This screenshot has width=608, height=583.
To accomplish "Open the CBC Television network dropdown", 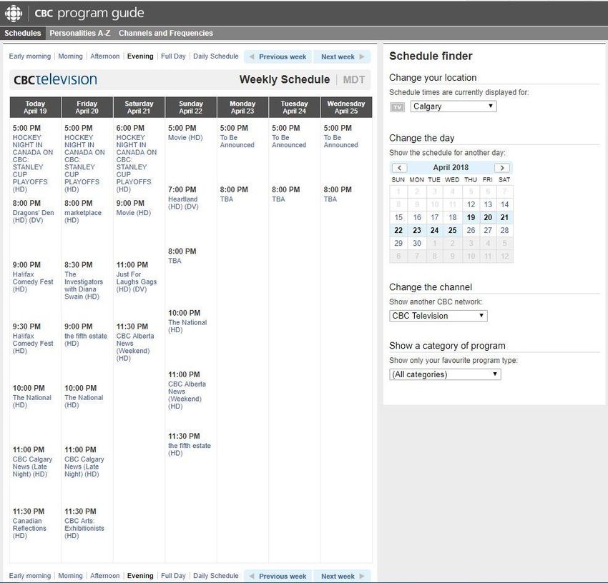I will pos(438,316).
